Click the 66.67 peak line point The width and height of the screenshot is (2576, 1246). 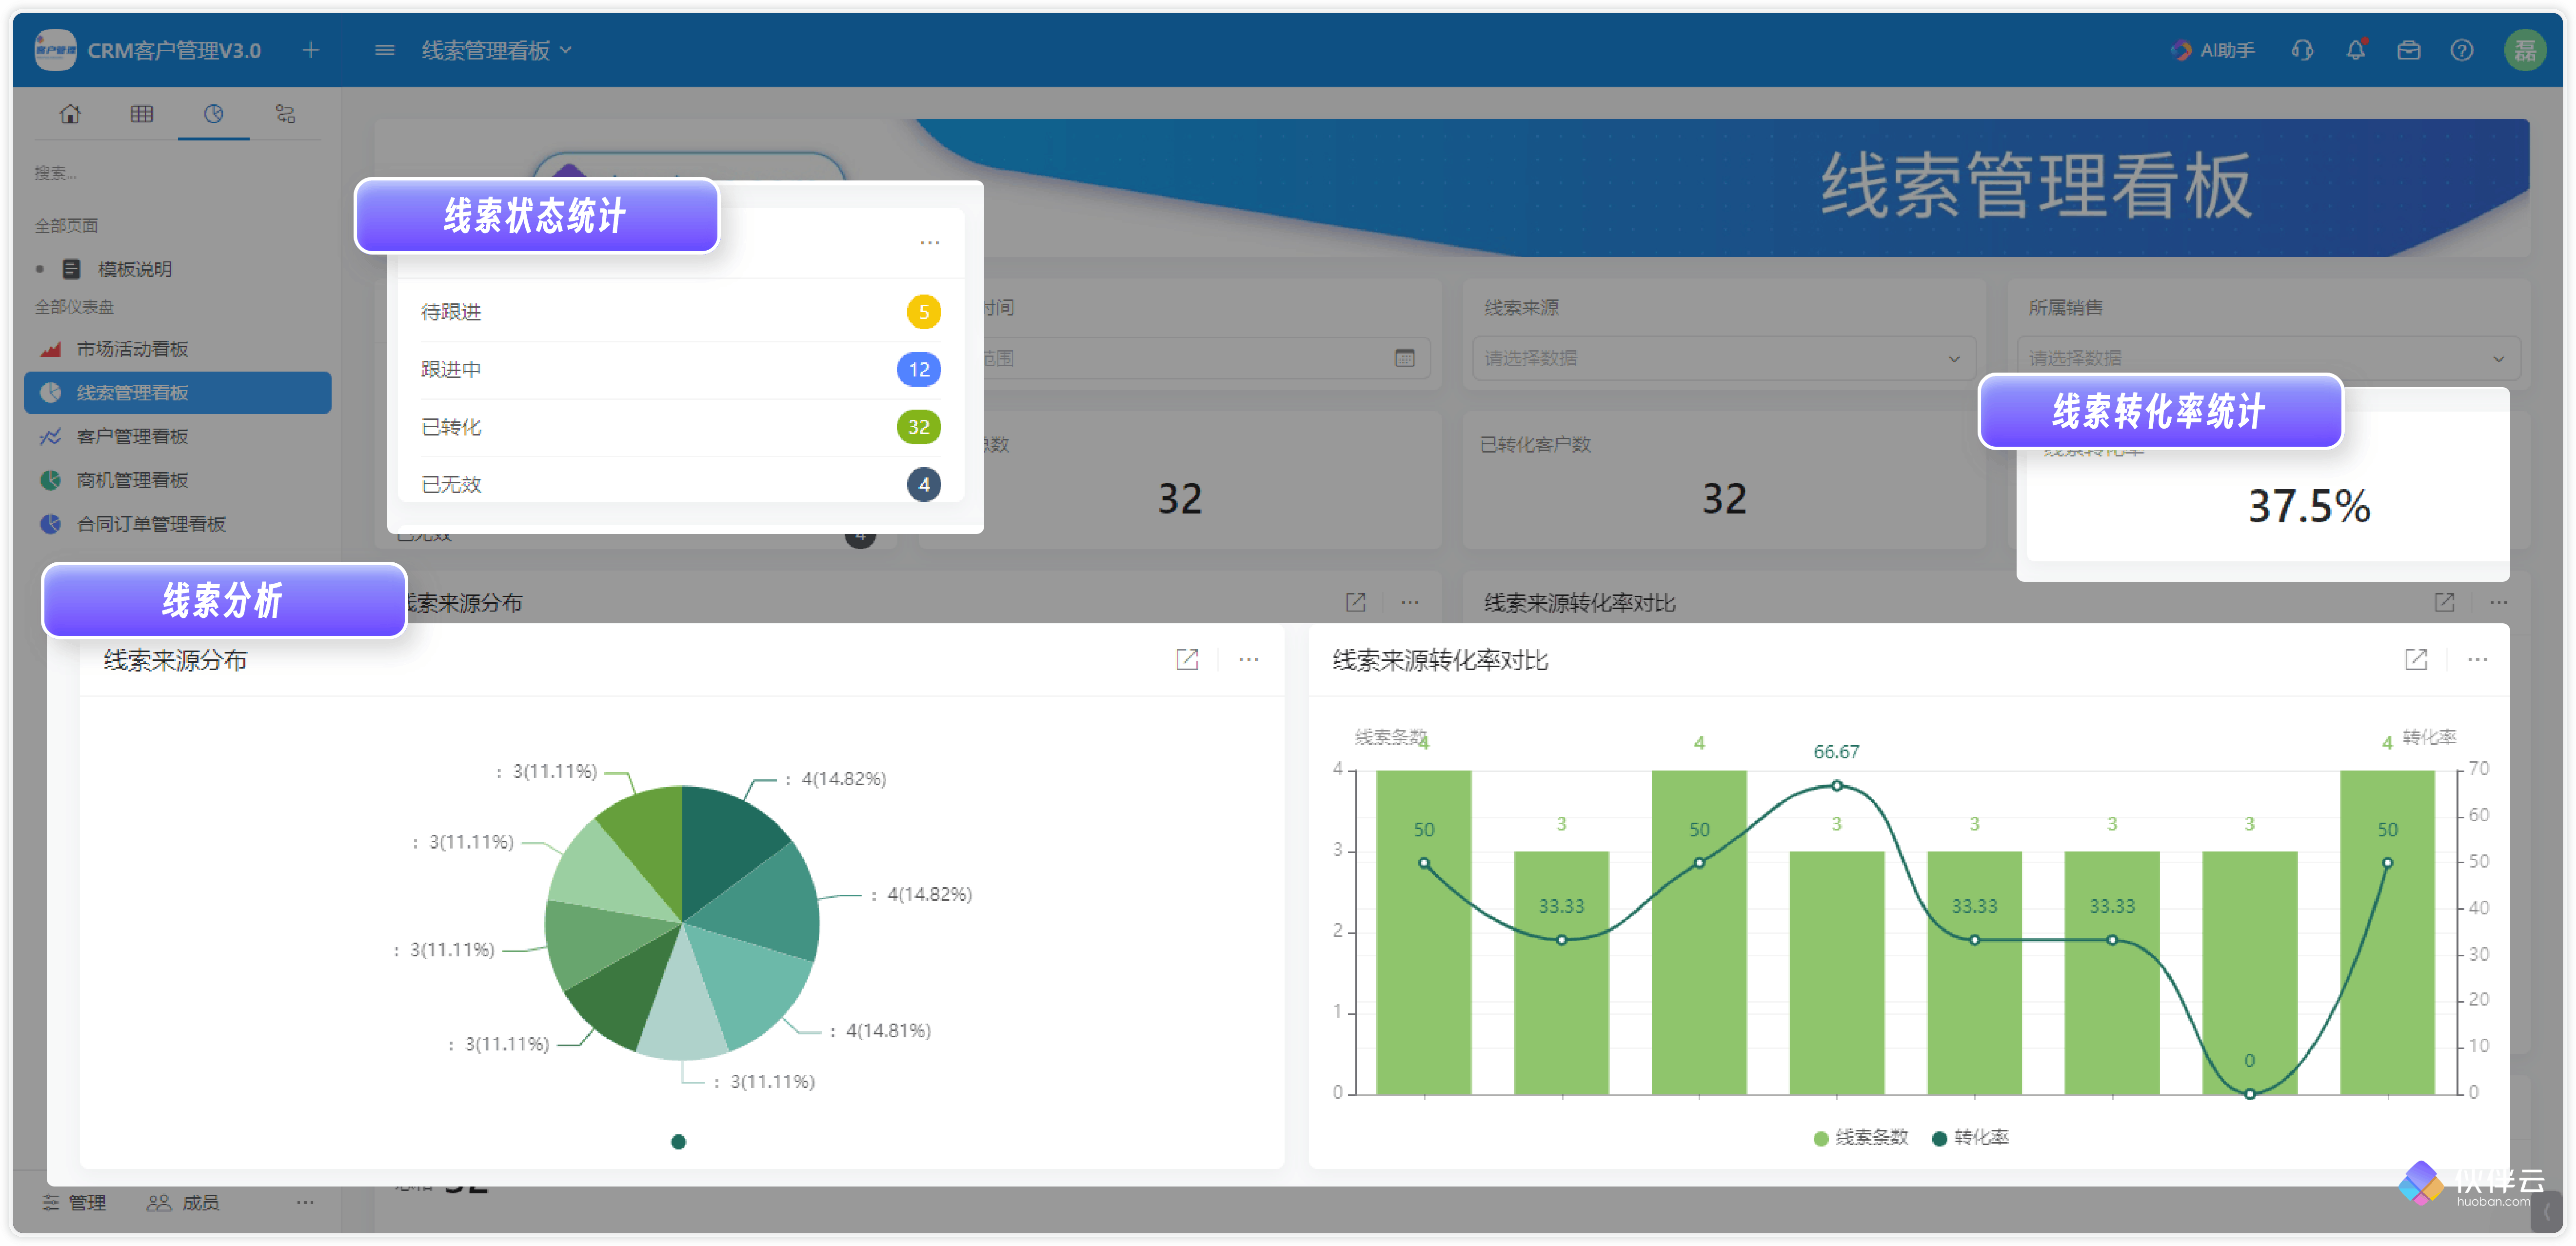1837,786
